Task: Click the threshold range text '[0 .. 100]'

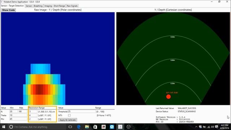Action: tap(100, 112)
